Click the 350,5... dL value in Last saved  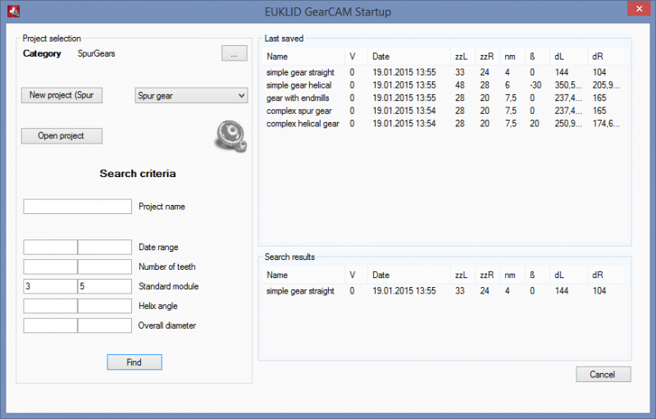coord(568,85)
